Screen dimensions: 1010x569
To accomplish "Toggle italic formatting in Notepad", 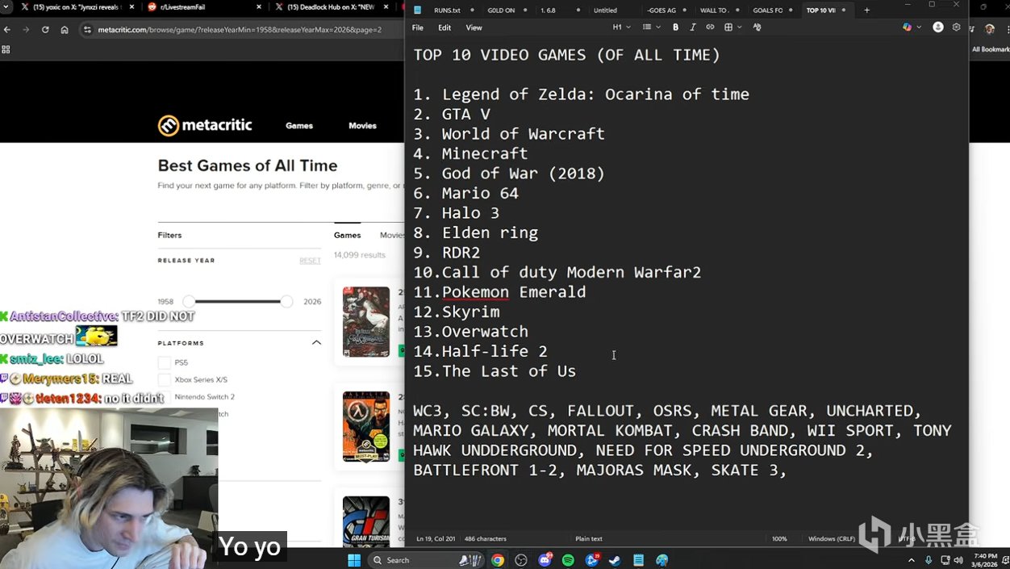I will [692, 27].
